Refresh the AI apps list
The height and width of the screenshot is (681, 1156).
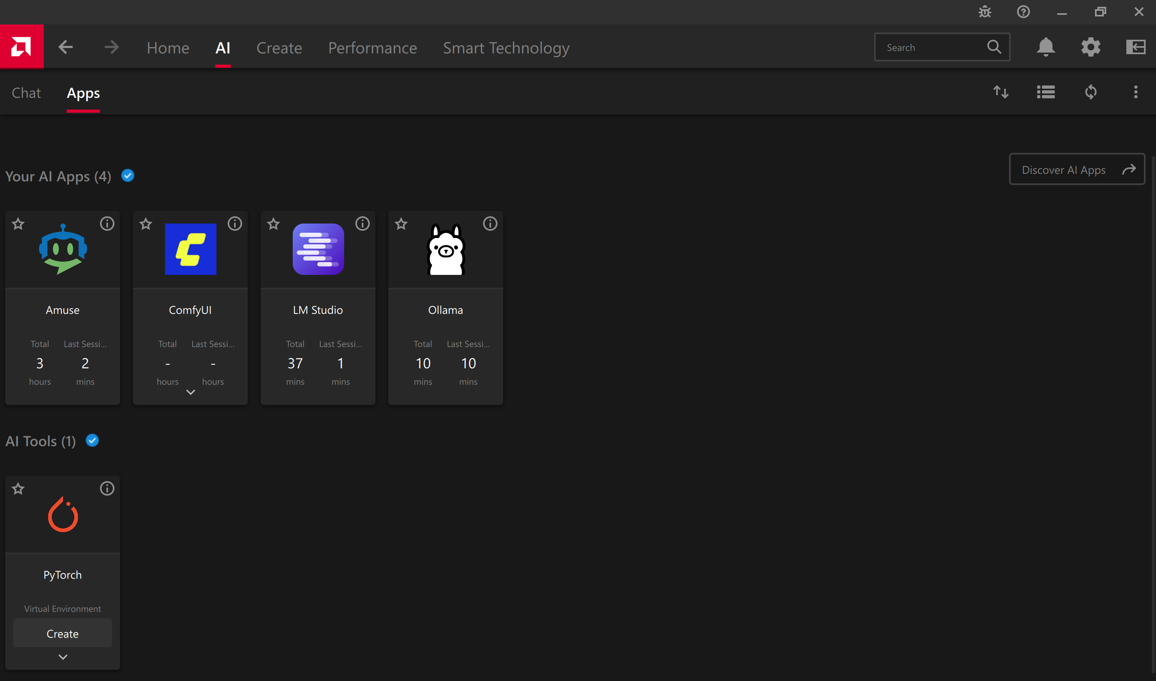pyautogui.click(x=1090, y=92)
